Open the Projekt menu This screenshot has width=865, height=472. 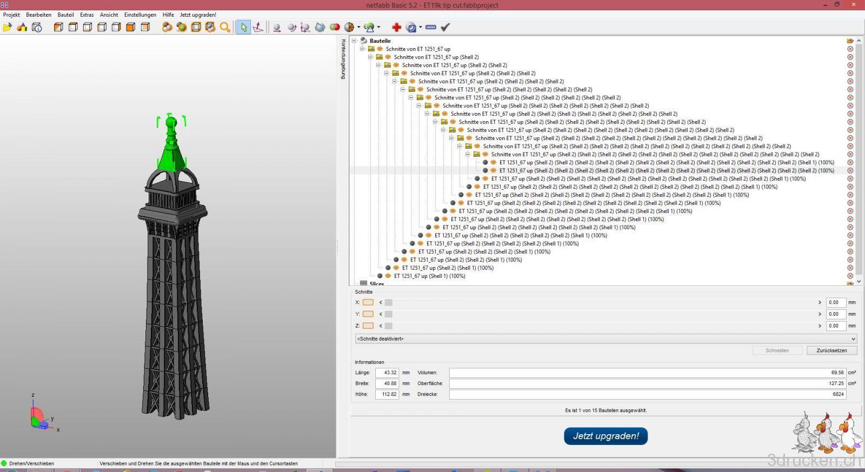pos(11,15)
